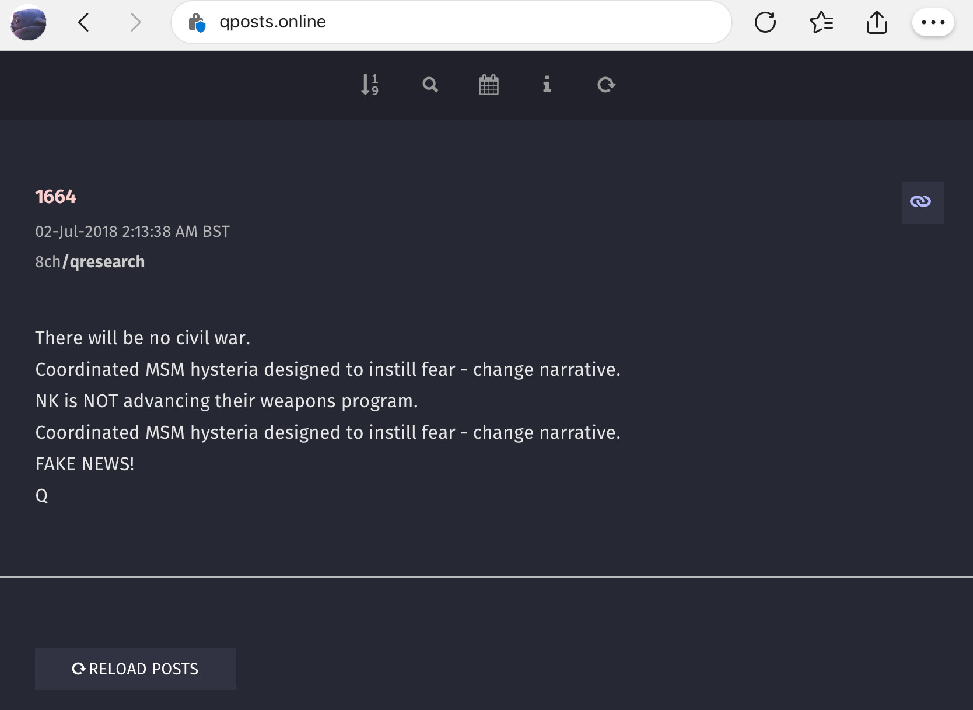Image resolution: width=973 pixels, height=710 pixels.
Task: Go back to the previous page
Action: 84,23
